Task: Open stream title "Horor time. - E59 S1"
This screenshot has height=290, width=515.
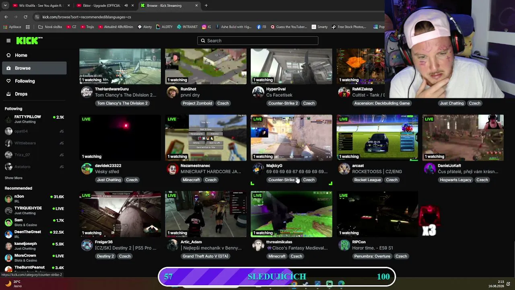Action: coord(372,248)
